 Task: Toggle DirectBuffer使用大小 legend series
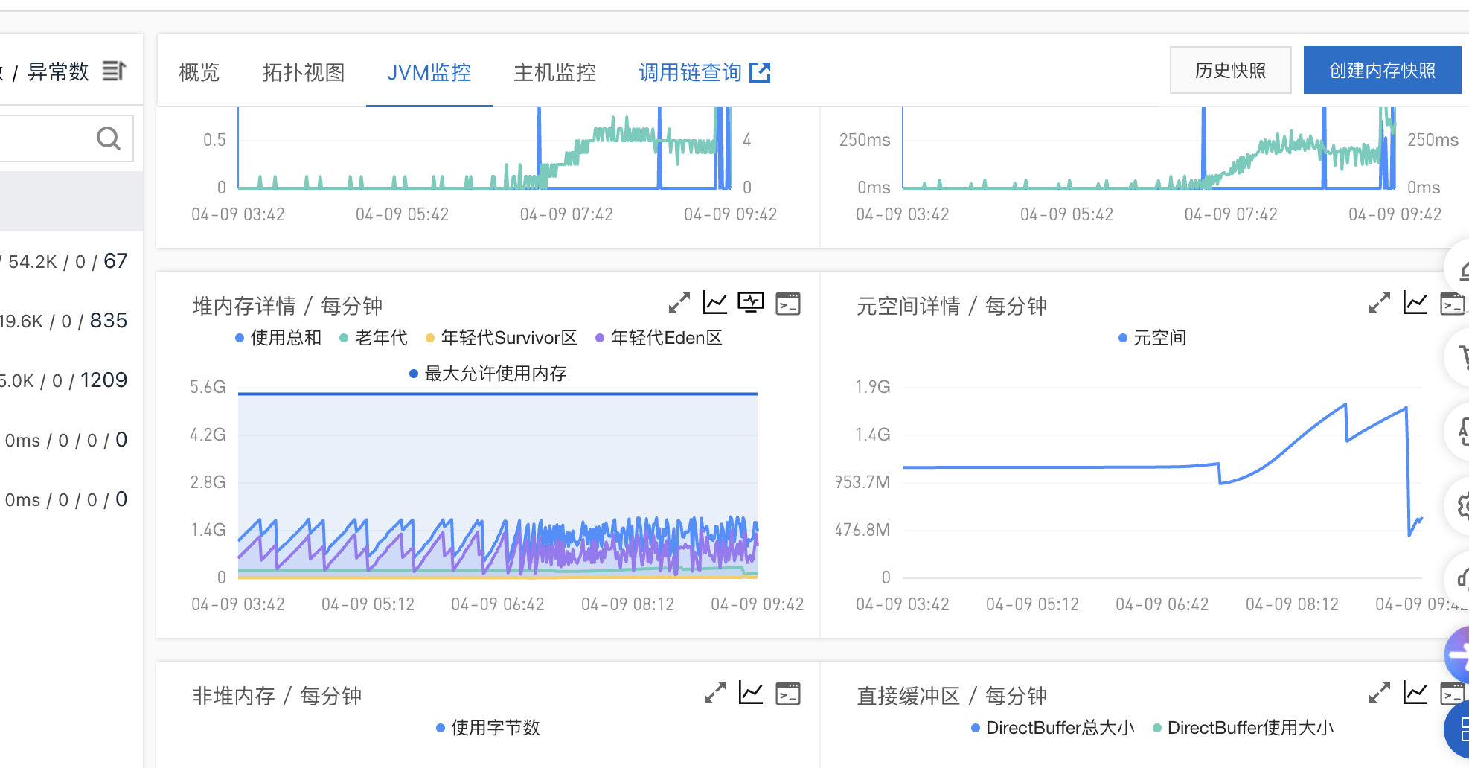(x=1244, y=728)
